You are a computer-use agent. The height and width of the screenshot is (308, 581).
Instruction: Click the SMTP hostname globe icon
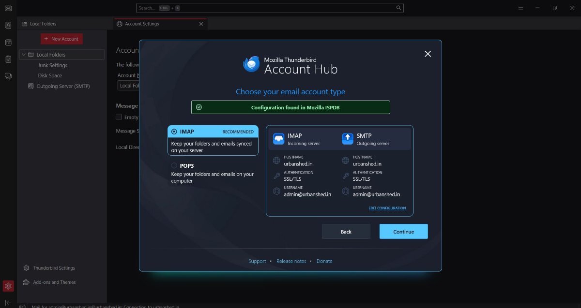[x=345, y=161]
